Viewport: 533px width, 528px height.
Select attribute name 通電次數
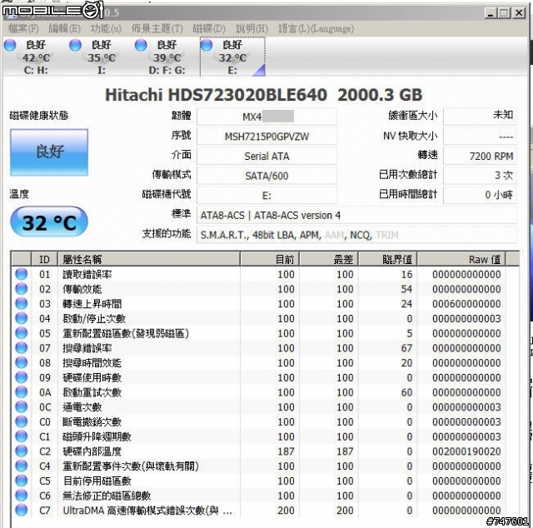[82, 407]
